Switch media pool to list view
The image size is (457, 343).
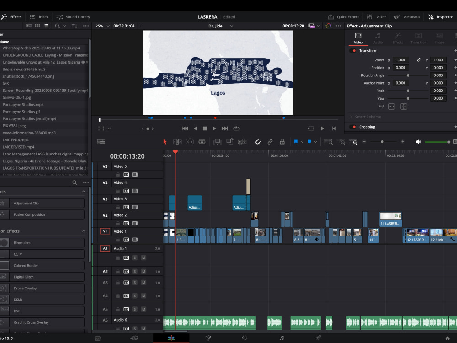[x=46, y=26]
